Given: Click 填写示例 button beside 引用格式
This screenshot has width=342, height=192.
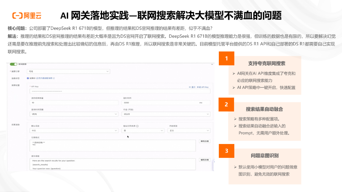Looking at the screenshot, I should pos(205,141).
